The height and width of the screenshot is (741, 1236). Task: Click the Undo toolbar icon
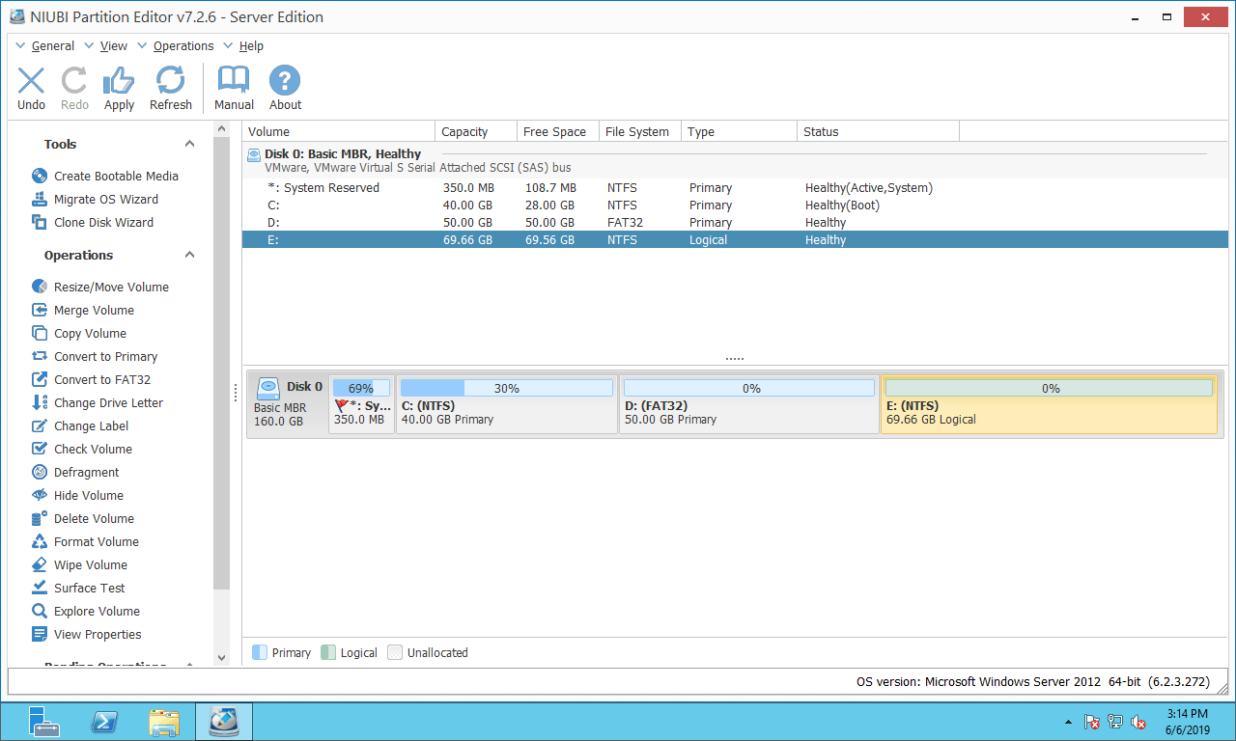click(x=31, y=88)
